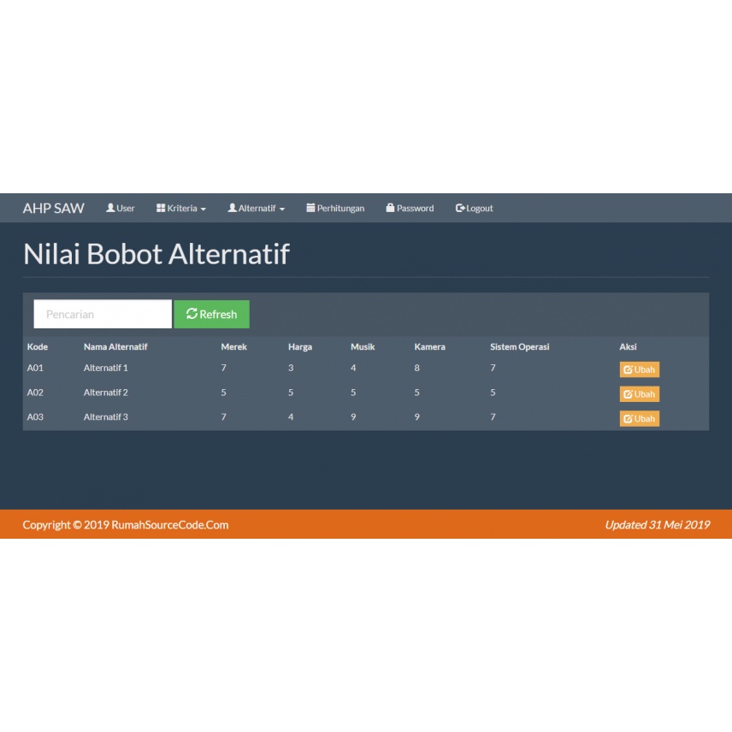This screenshot has width=732, height=732.
Task: Click Ubah button for Alternatif 3
Action: pyautogui.click(x=639, y=419)
